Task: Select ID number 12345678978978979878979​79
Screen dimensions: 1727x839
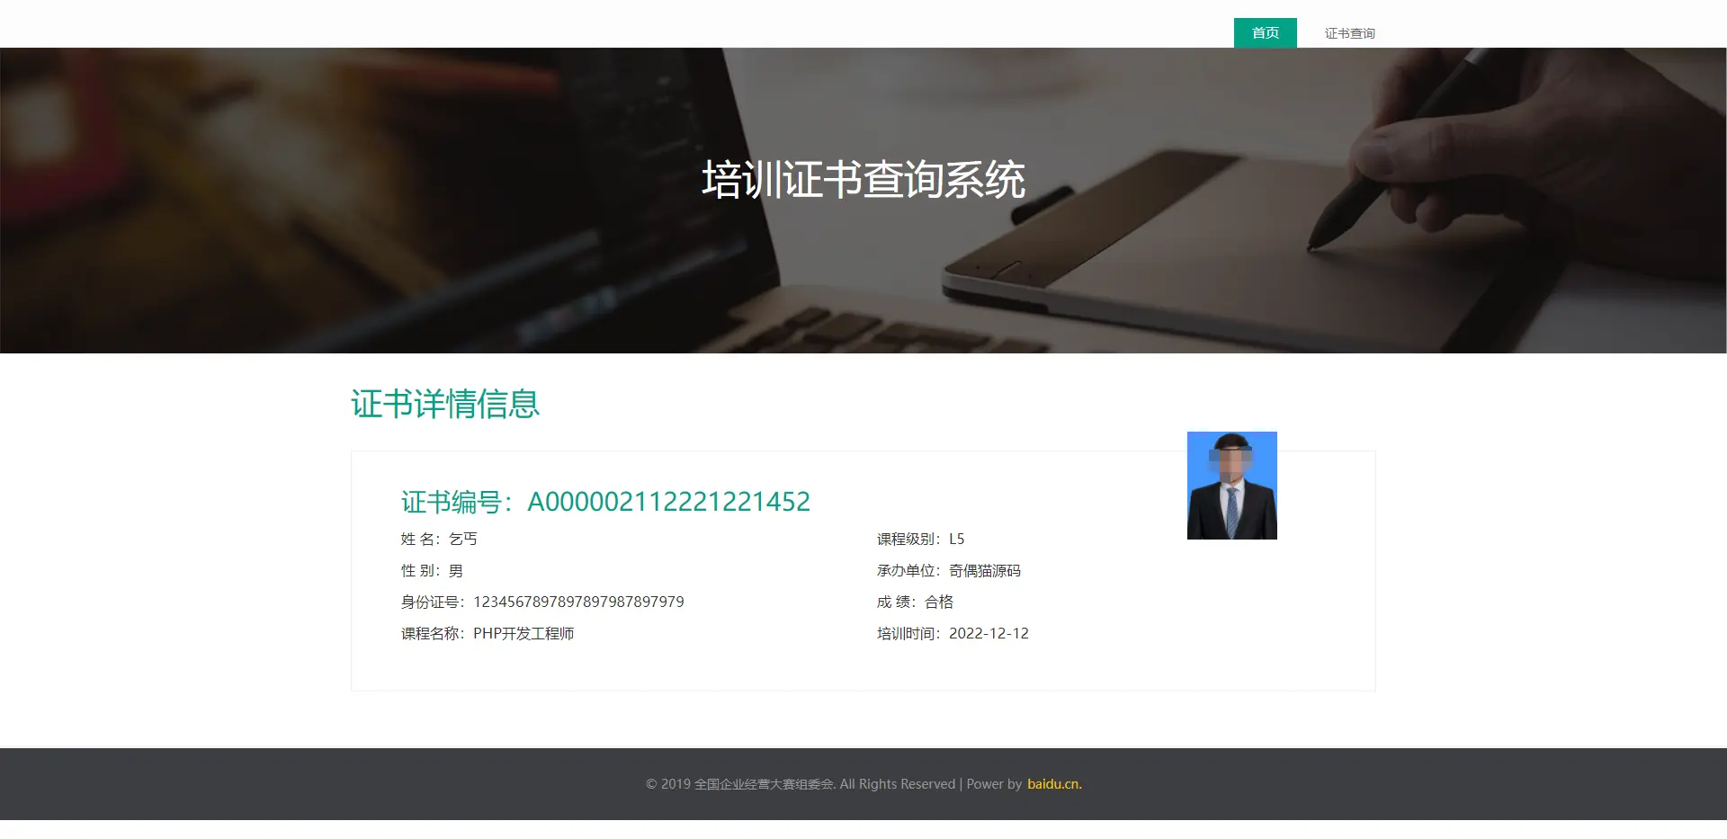Action: click(x=578, y=602)
